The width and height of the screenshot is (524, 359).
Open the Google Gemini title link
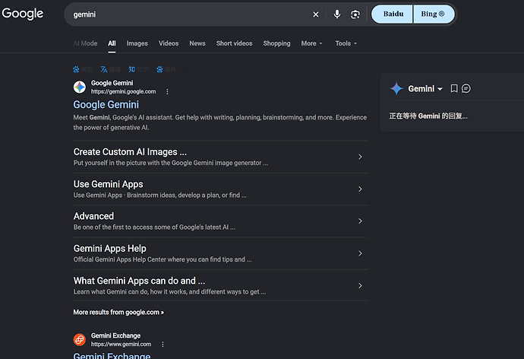click(106, 105)
